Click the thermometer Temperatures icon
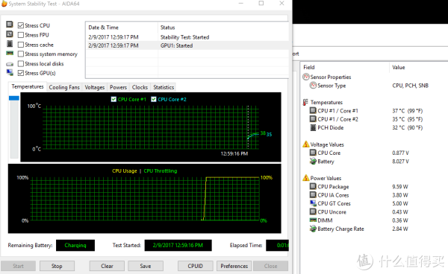The width and height of the screenshot is (448, 274). coord(305,102)
